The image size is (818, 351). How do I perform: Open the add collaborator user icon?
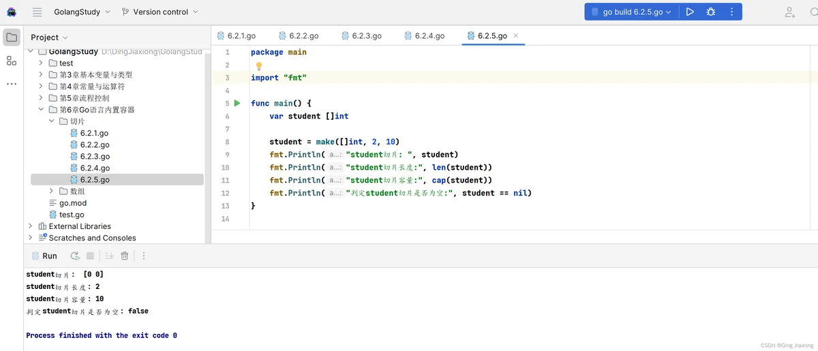click(789, 12)
